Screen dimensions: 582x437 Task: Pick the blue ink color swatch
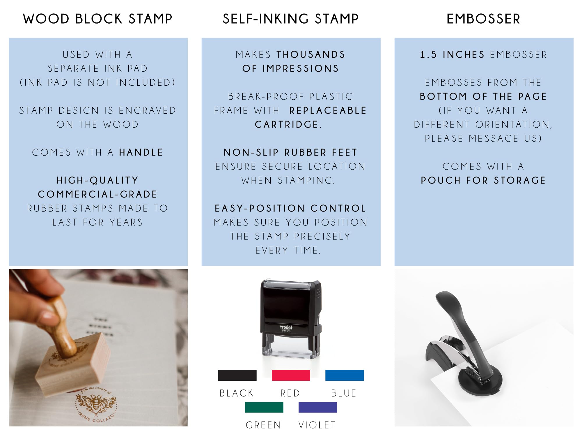[344, 375]
